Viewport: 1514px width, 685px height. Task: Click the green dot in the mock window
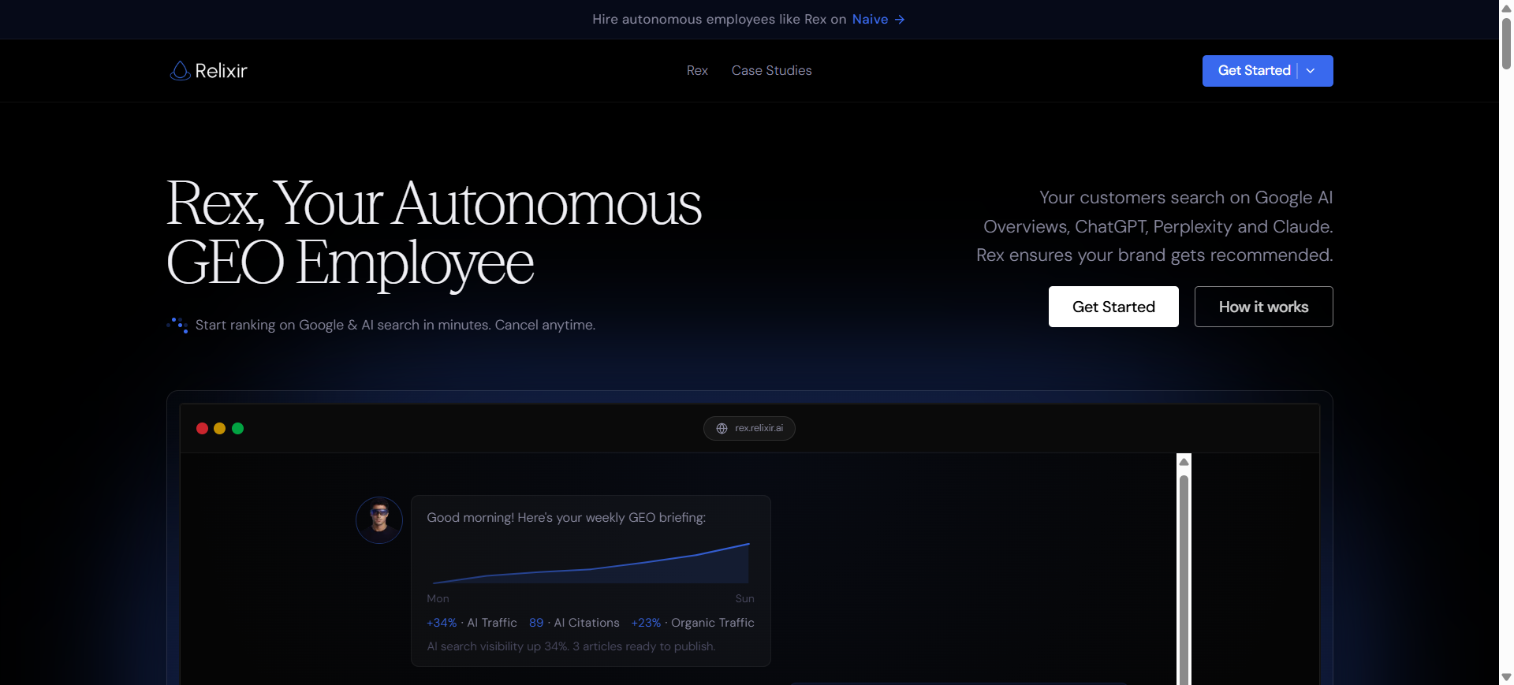tap(238, 429)
